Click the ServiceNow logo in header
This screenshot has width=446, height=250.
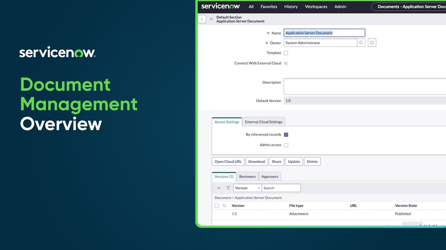coord(221,6)
